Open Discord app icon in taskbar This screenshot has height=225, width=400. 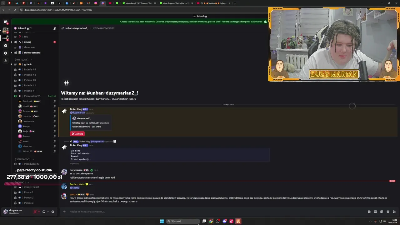[x=224, y=221]
